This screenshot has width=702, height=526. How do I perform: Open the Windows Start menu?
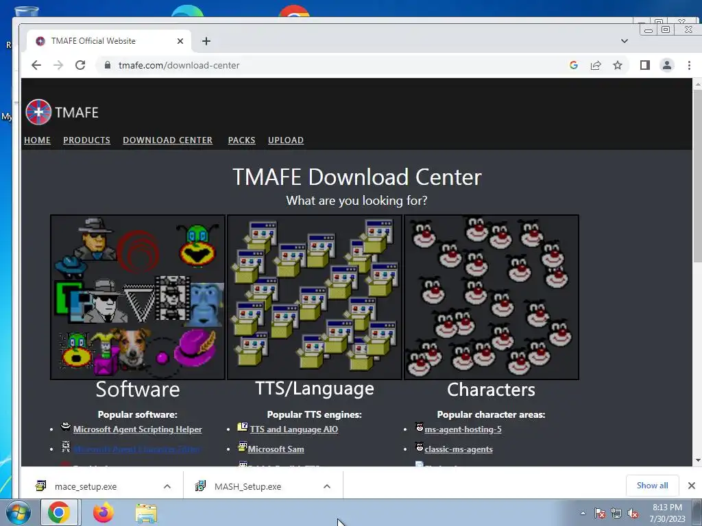click(18, 512)
